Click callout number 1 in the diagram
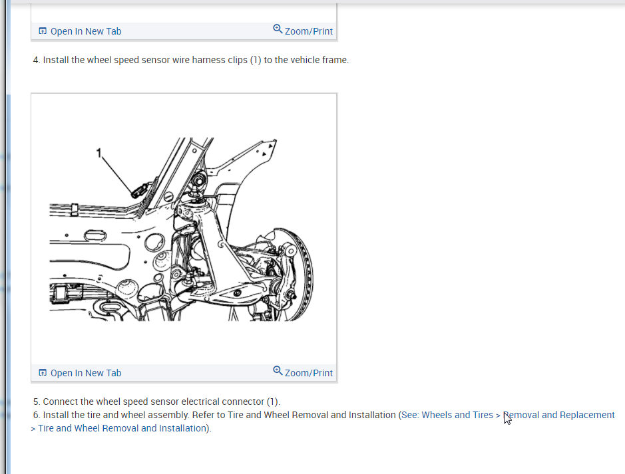Image resolution: width=625 pixels, height=474 pixels. click(x=99, y=153)
